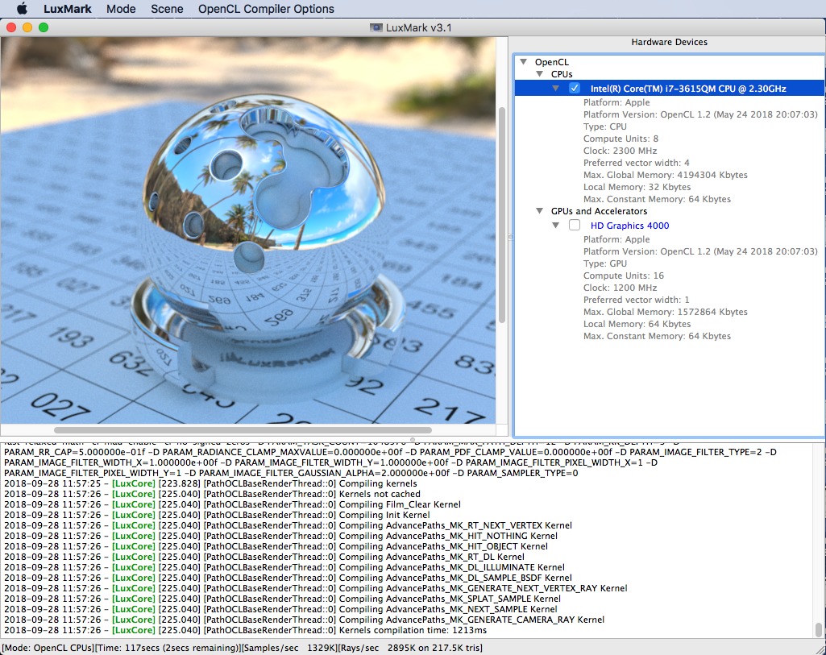Collapse the GPUs and Accelerators group
The width and height of the screenshot is (826, 655).
click(x=539, y=210)
